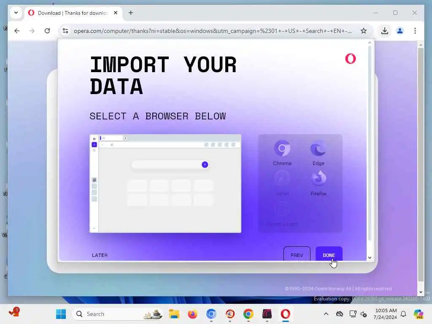Select the 'Download | Thanks for download' tab
Screen dimensions: 432x324
(x=72, y=13)
